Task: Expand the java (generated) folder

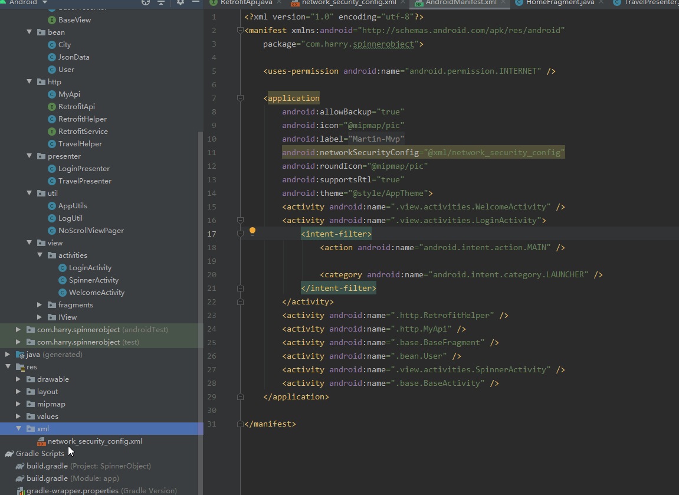Action: pos(8,354)
